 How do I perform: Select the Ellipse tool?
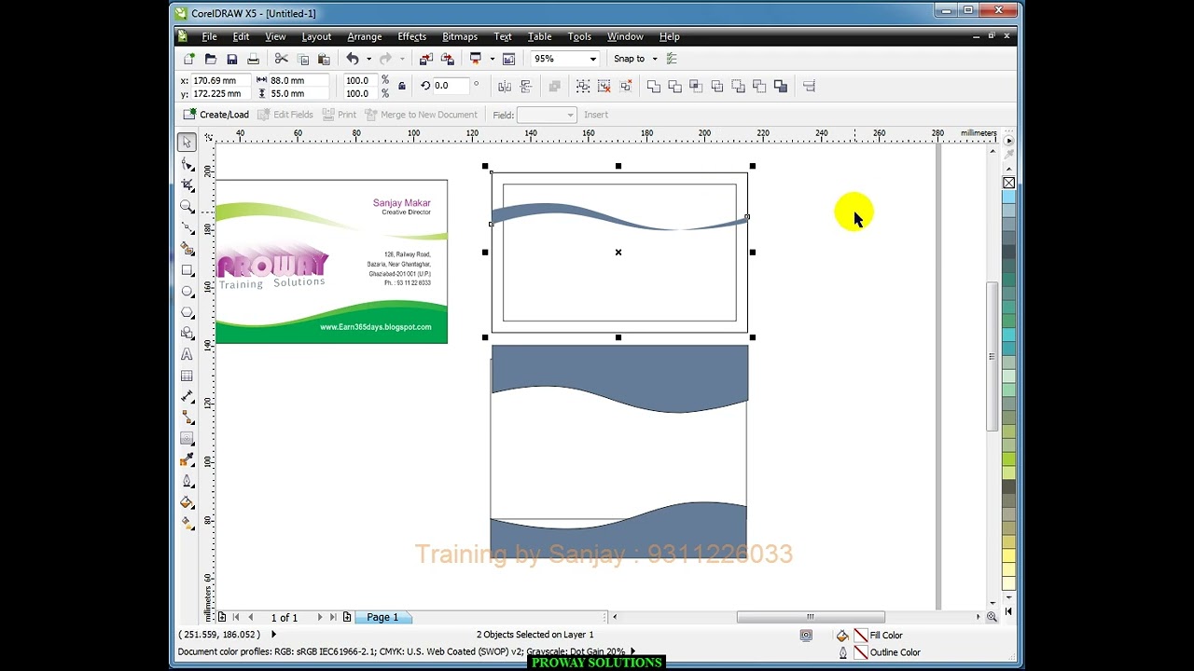187,291
